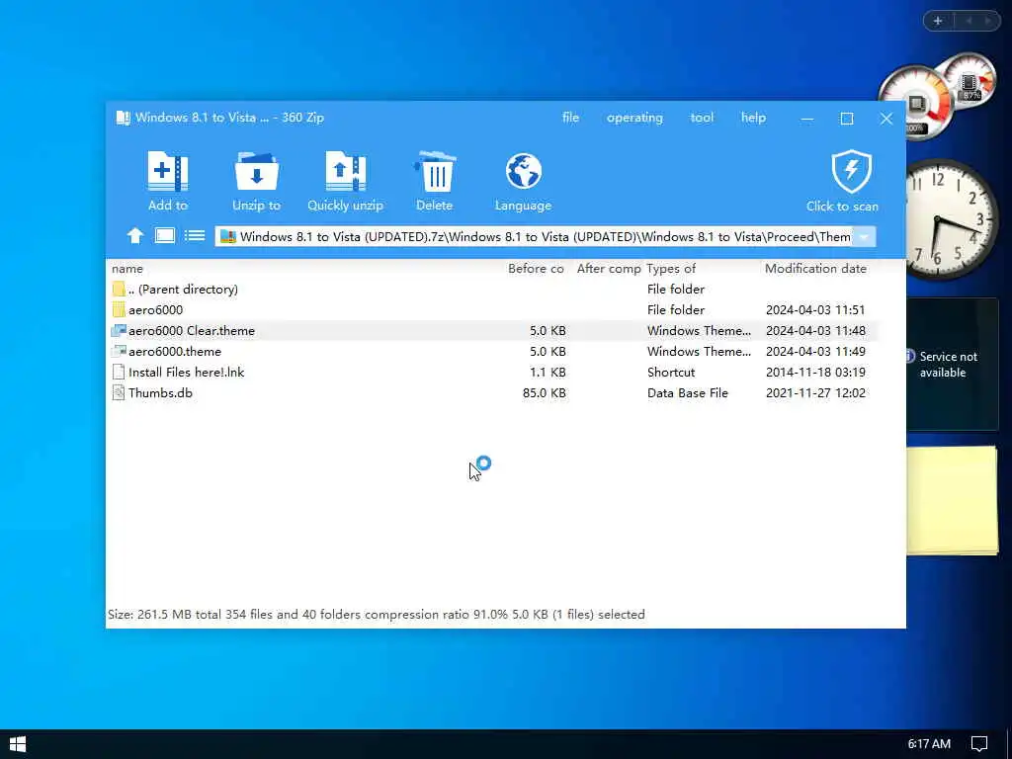Click the 'Service not available' weather gadget
Image resolution: width=1012 pixels, height=759 pixels.
coord(953,364)
